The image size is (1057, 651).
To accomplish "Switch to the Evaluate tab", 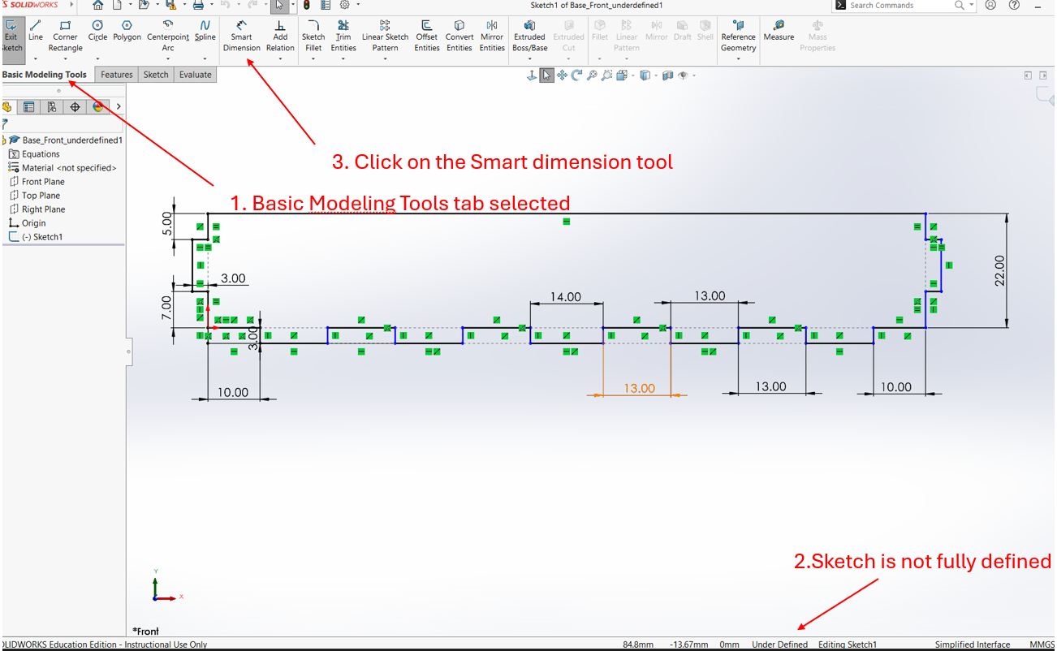I will 195,75.
